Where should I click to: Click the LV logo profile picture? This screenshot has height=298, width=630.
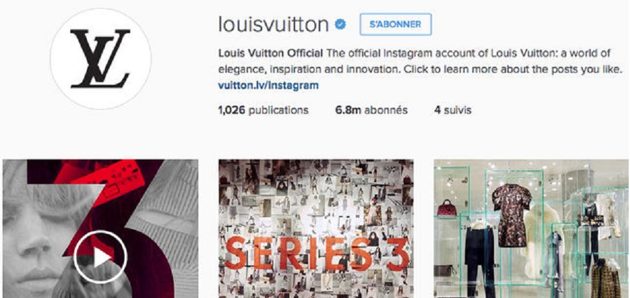click(x=100, y=58)
